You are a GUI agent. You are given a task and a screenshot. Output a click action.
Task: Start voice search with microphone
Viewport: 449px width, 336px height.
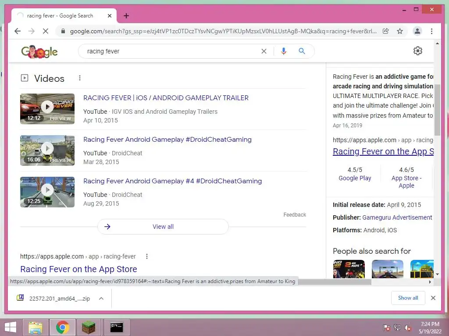(284, 51)
